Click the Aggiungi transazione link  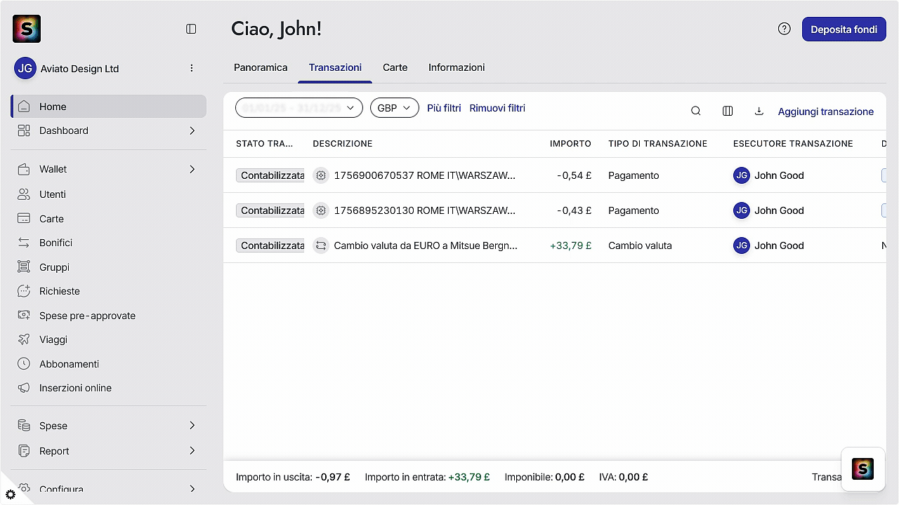(x=826, y=112)
